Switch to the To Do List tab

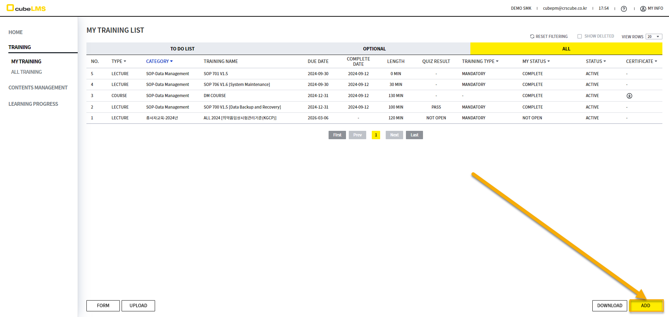[x=182, y=49]
